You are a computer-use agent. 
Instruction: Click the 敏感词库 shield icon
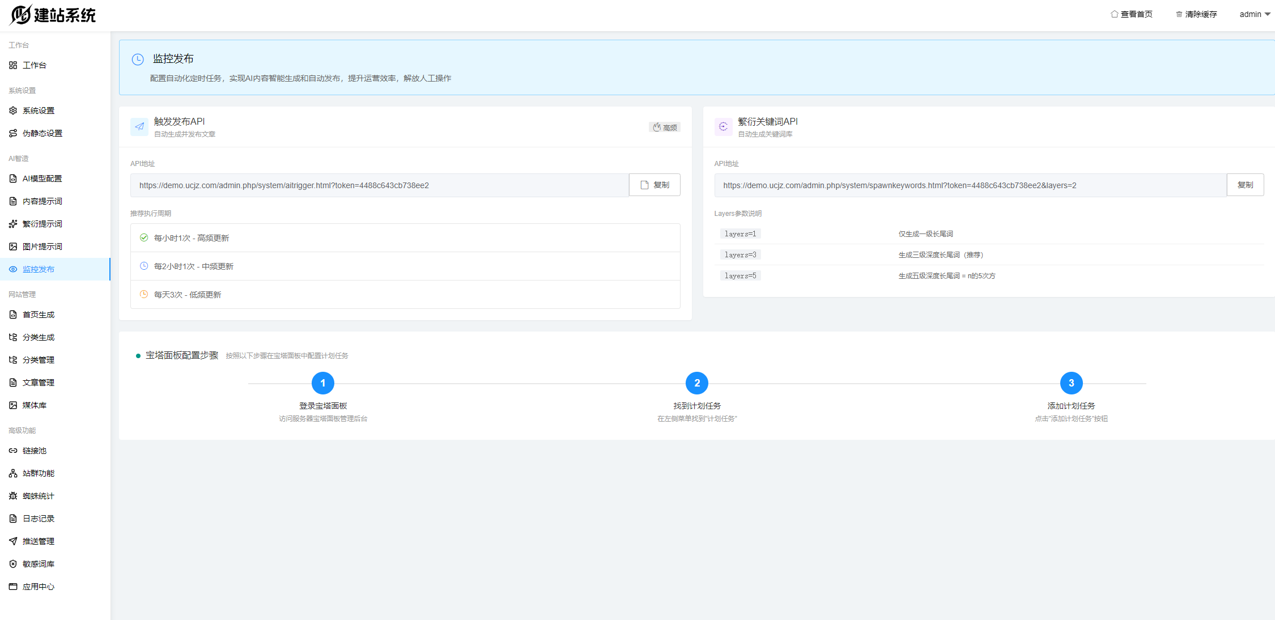[x=13, y=564]
